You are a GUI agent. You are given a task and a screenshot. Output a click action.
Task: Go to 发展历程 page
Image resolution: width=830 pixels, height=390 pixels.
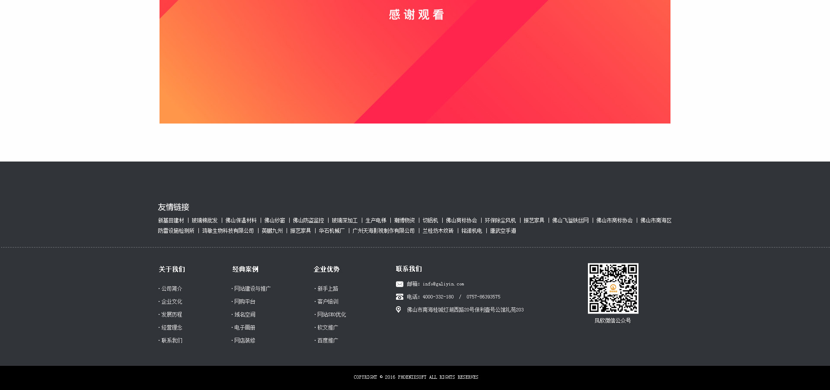click(172, 315)
